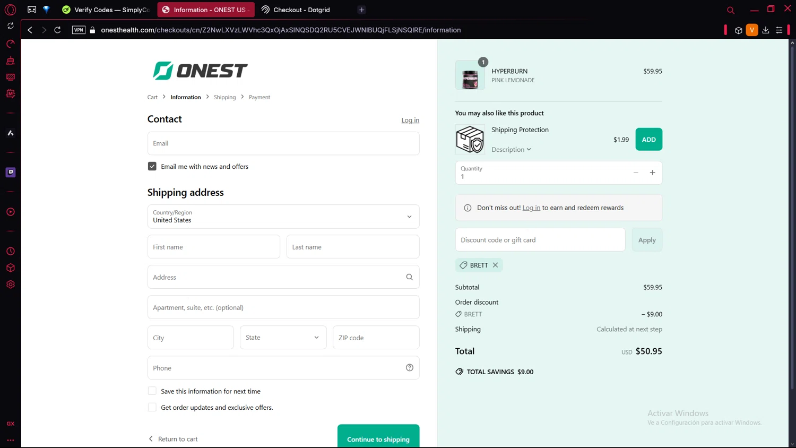
Task: Click the ONEST logo
Action: (x=200, y=71)
